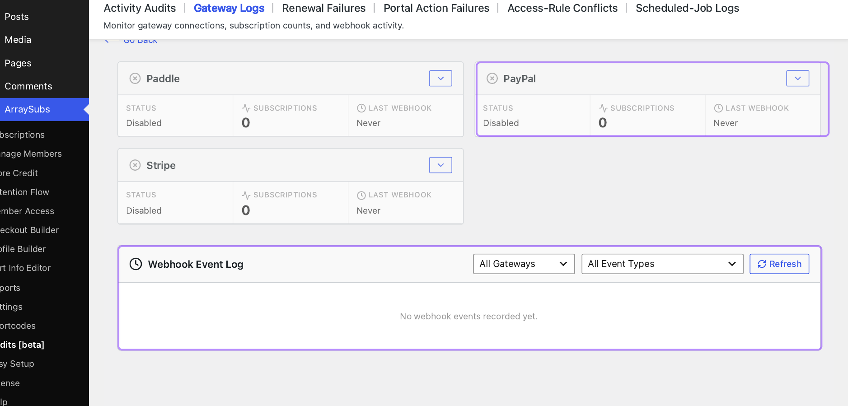848x406 pixels.
Task: Click the Paddle subscriptions pulse icon
Action: tap(246, 108)
